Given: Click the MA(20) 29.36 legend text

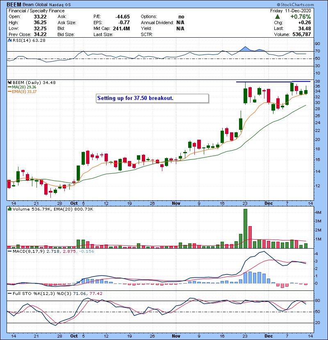Looking at the screenshot, I should point(24,87).
